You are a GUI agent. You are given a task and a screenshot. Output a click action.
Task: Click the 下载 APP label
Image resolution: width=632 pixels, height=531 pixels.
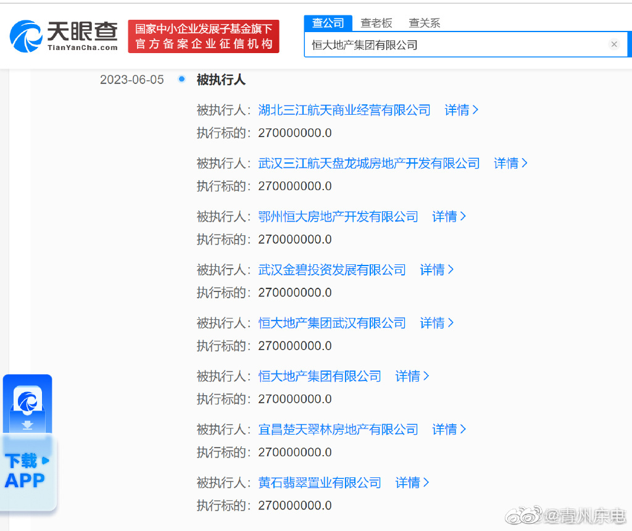tap(26, 470)
